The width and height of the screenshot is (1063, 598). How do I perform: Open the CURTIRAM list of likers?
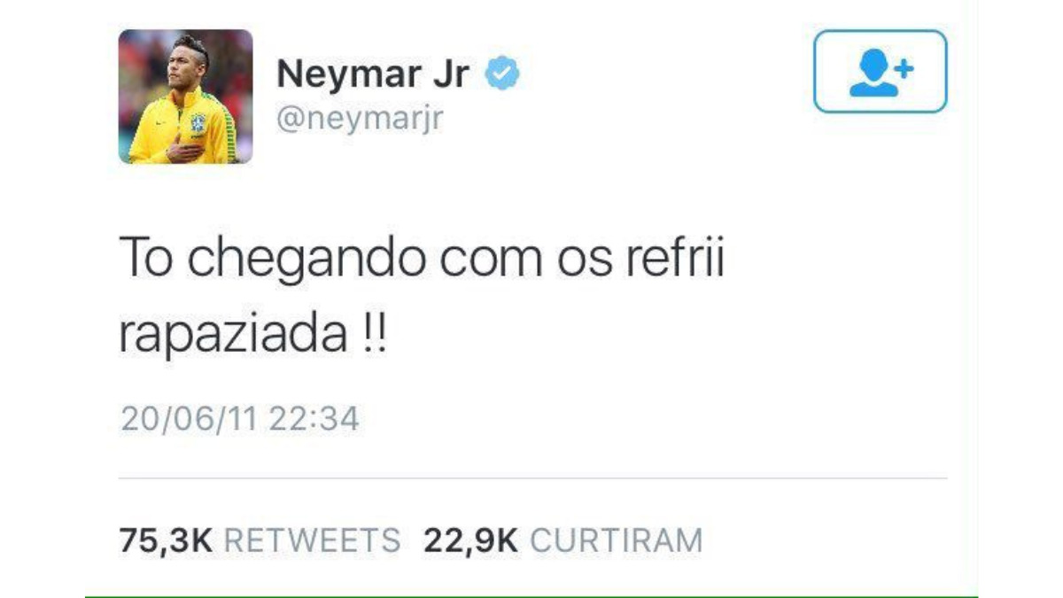616,540
